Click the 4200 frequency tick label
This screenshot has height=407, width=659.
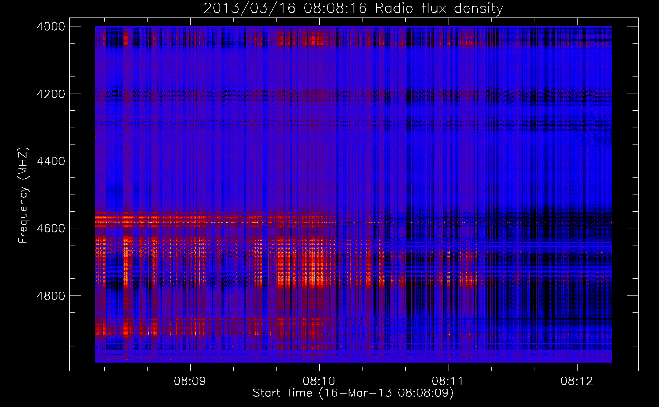[51, 94]
